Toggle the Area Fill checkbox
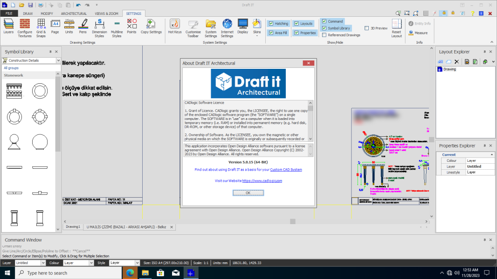This screenshot has height=279, width=497. [271, 33]
